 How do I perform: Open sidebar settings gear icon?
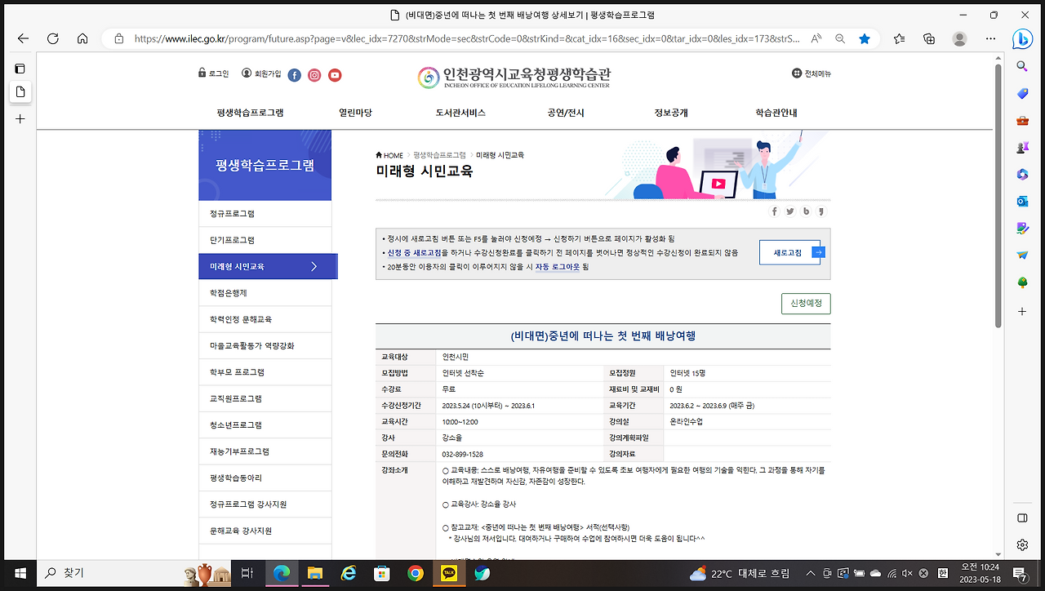pyautogui.click(x=1022, y=544)
